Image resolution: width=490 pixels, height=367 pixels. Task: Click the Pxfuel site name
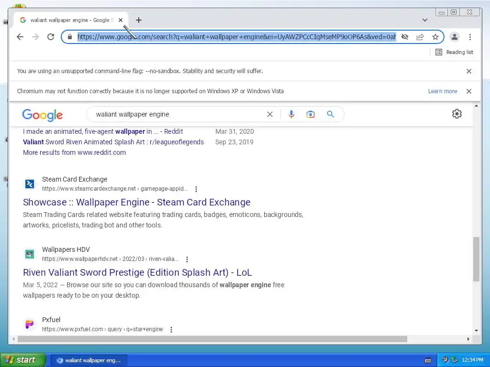(x=51, y=320)
